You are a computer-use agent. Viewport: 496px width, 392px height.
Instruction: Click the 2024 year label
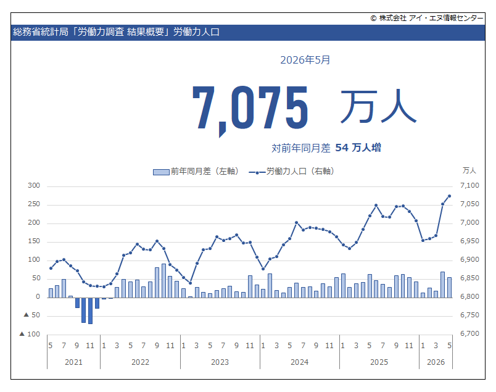pyautogui.click(x=300, y=362)
